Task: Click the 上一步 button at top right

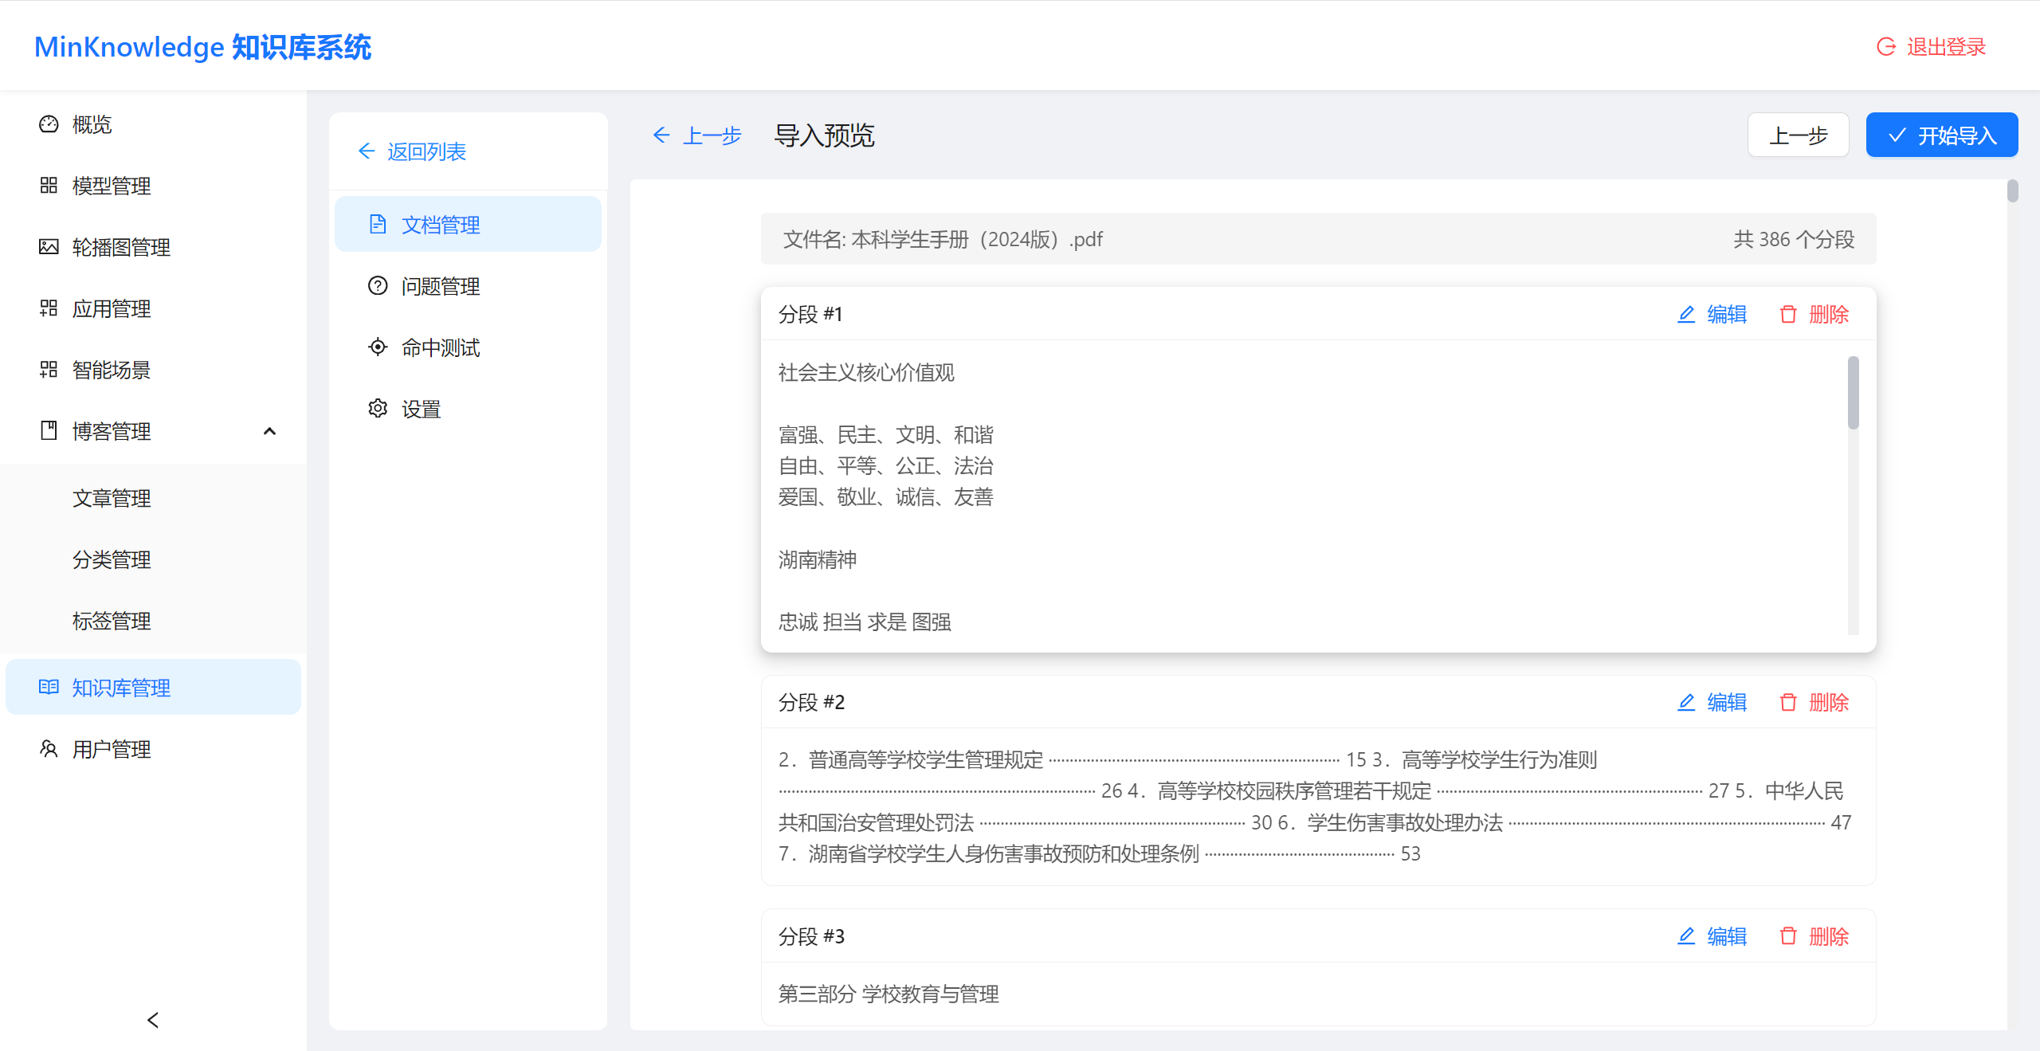Action: point(1798,135)
